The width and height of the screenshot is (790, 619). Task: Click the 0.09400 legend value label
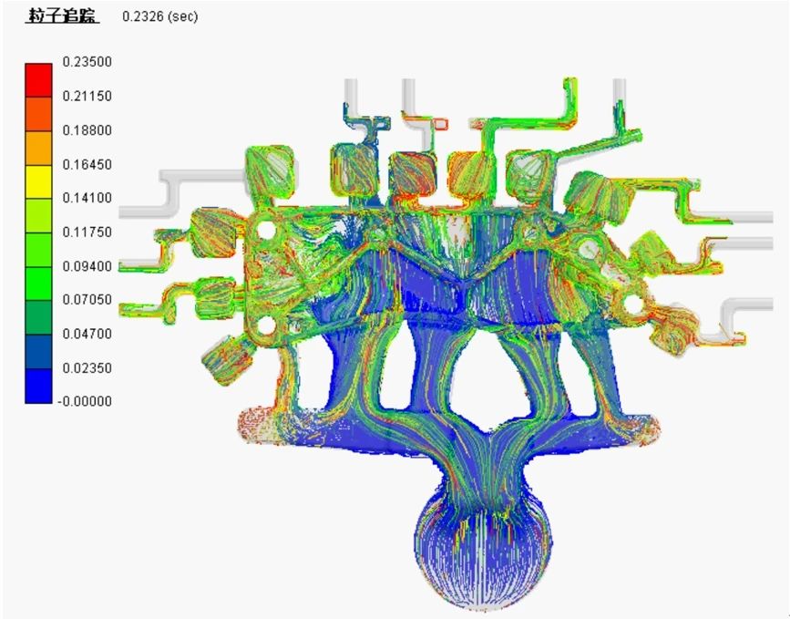click(x=86, y=265)
